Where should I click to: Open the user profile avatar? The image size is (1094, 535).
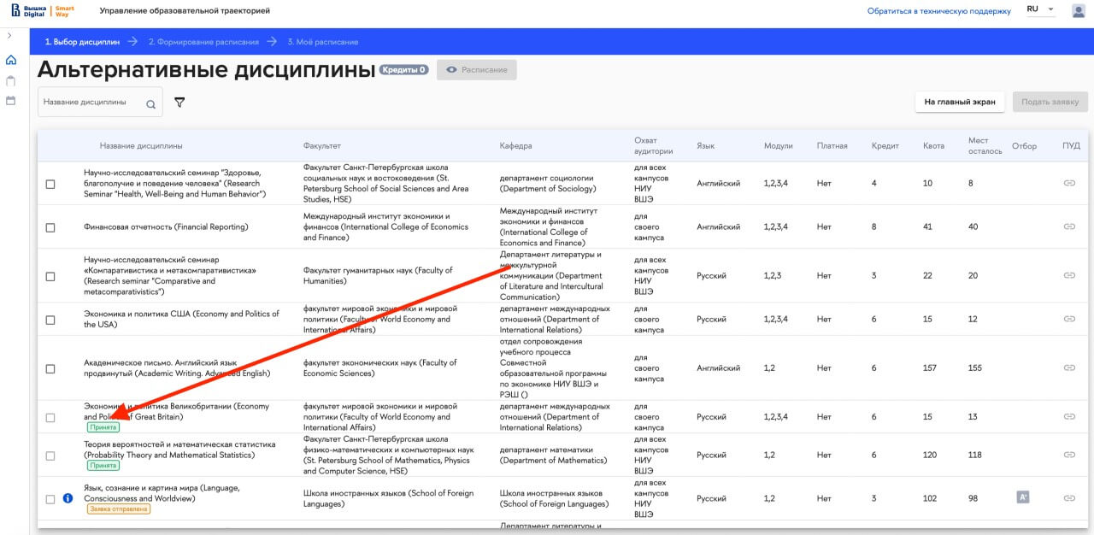1078,10
